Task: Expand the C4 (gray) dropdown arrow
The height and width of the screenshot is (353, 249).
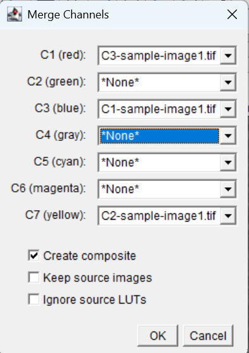Action: 228,135
